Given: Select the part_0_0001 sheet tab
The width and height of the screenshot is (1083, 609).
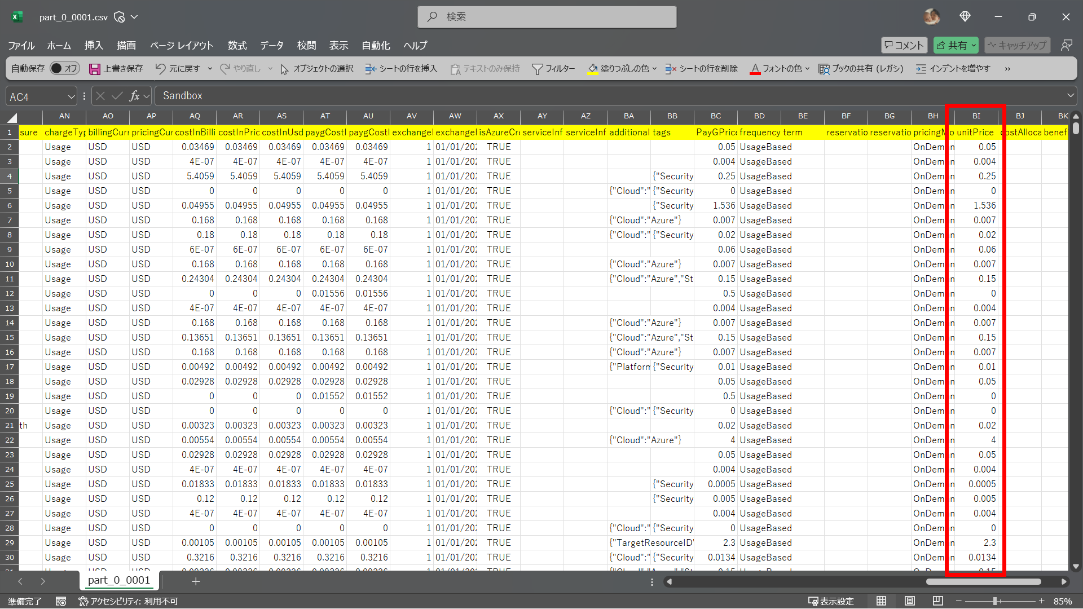Looking at the screenshot, I should click(x=118, y=580).
